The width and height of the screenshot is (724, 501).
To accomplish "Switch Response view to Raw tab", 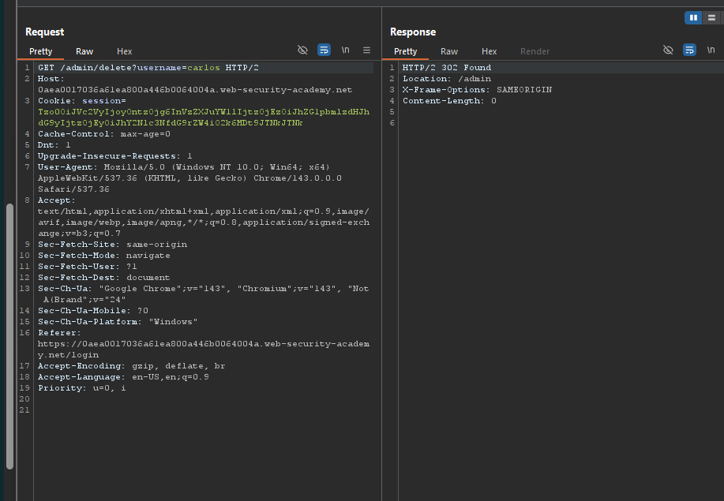I will [449, 51].
